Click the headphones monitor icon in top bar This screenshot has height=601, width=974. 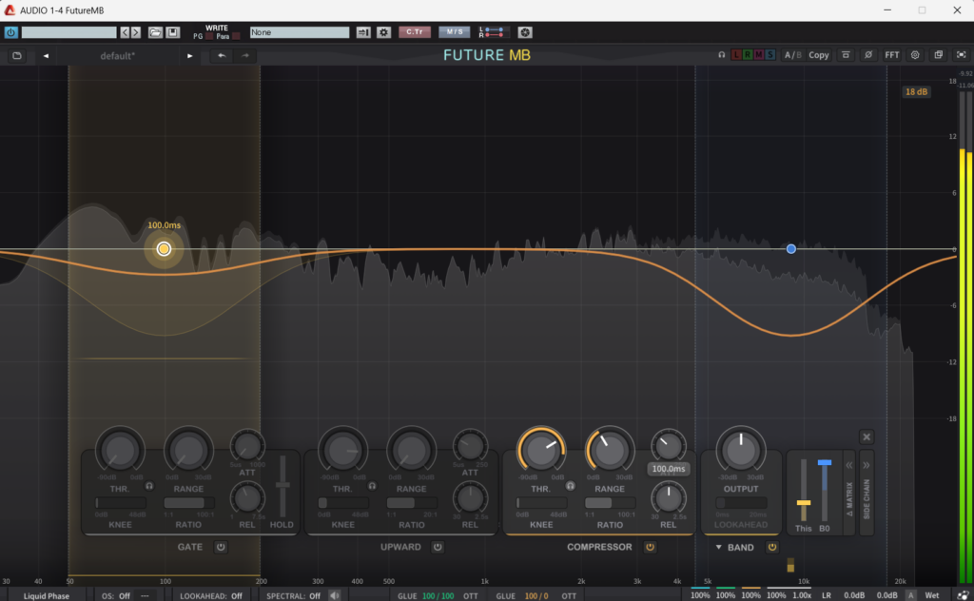point(723,55)
